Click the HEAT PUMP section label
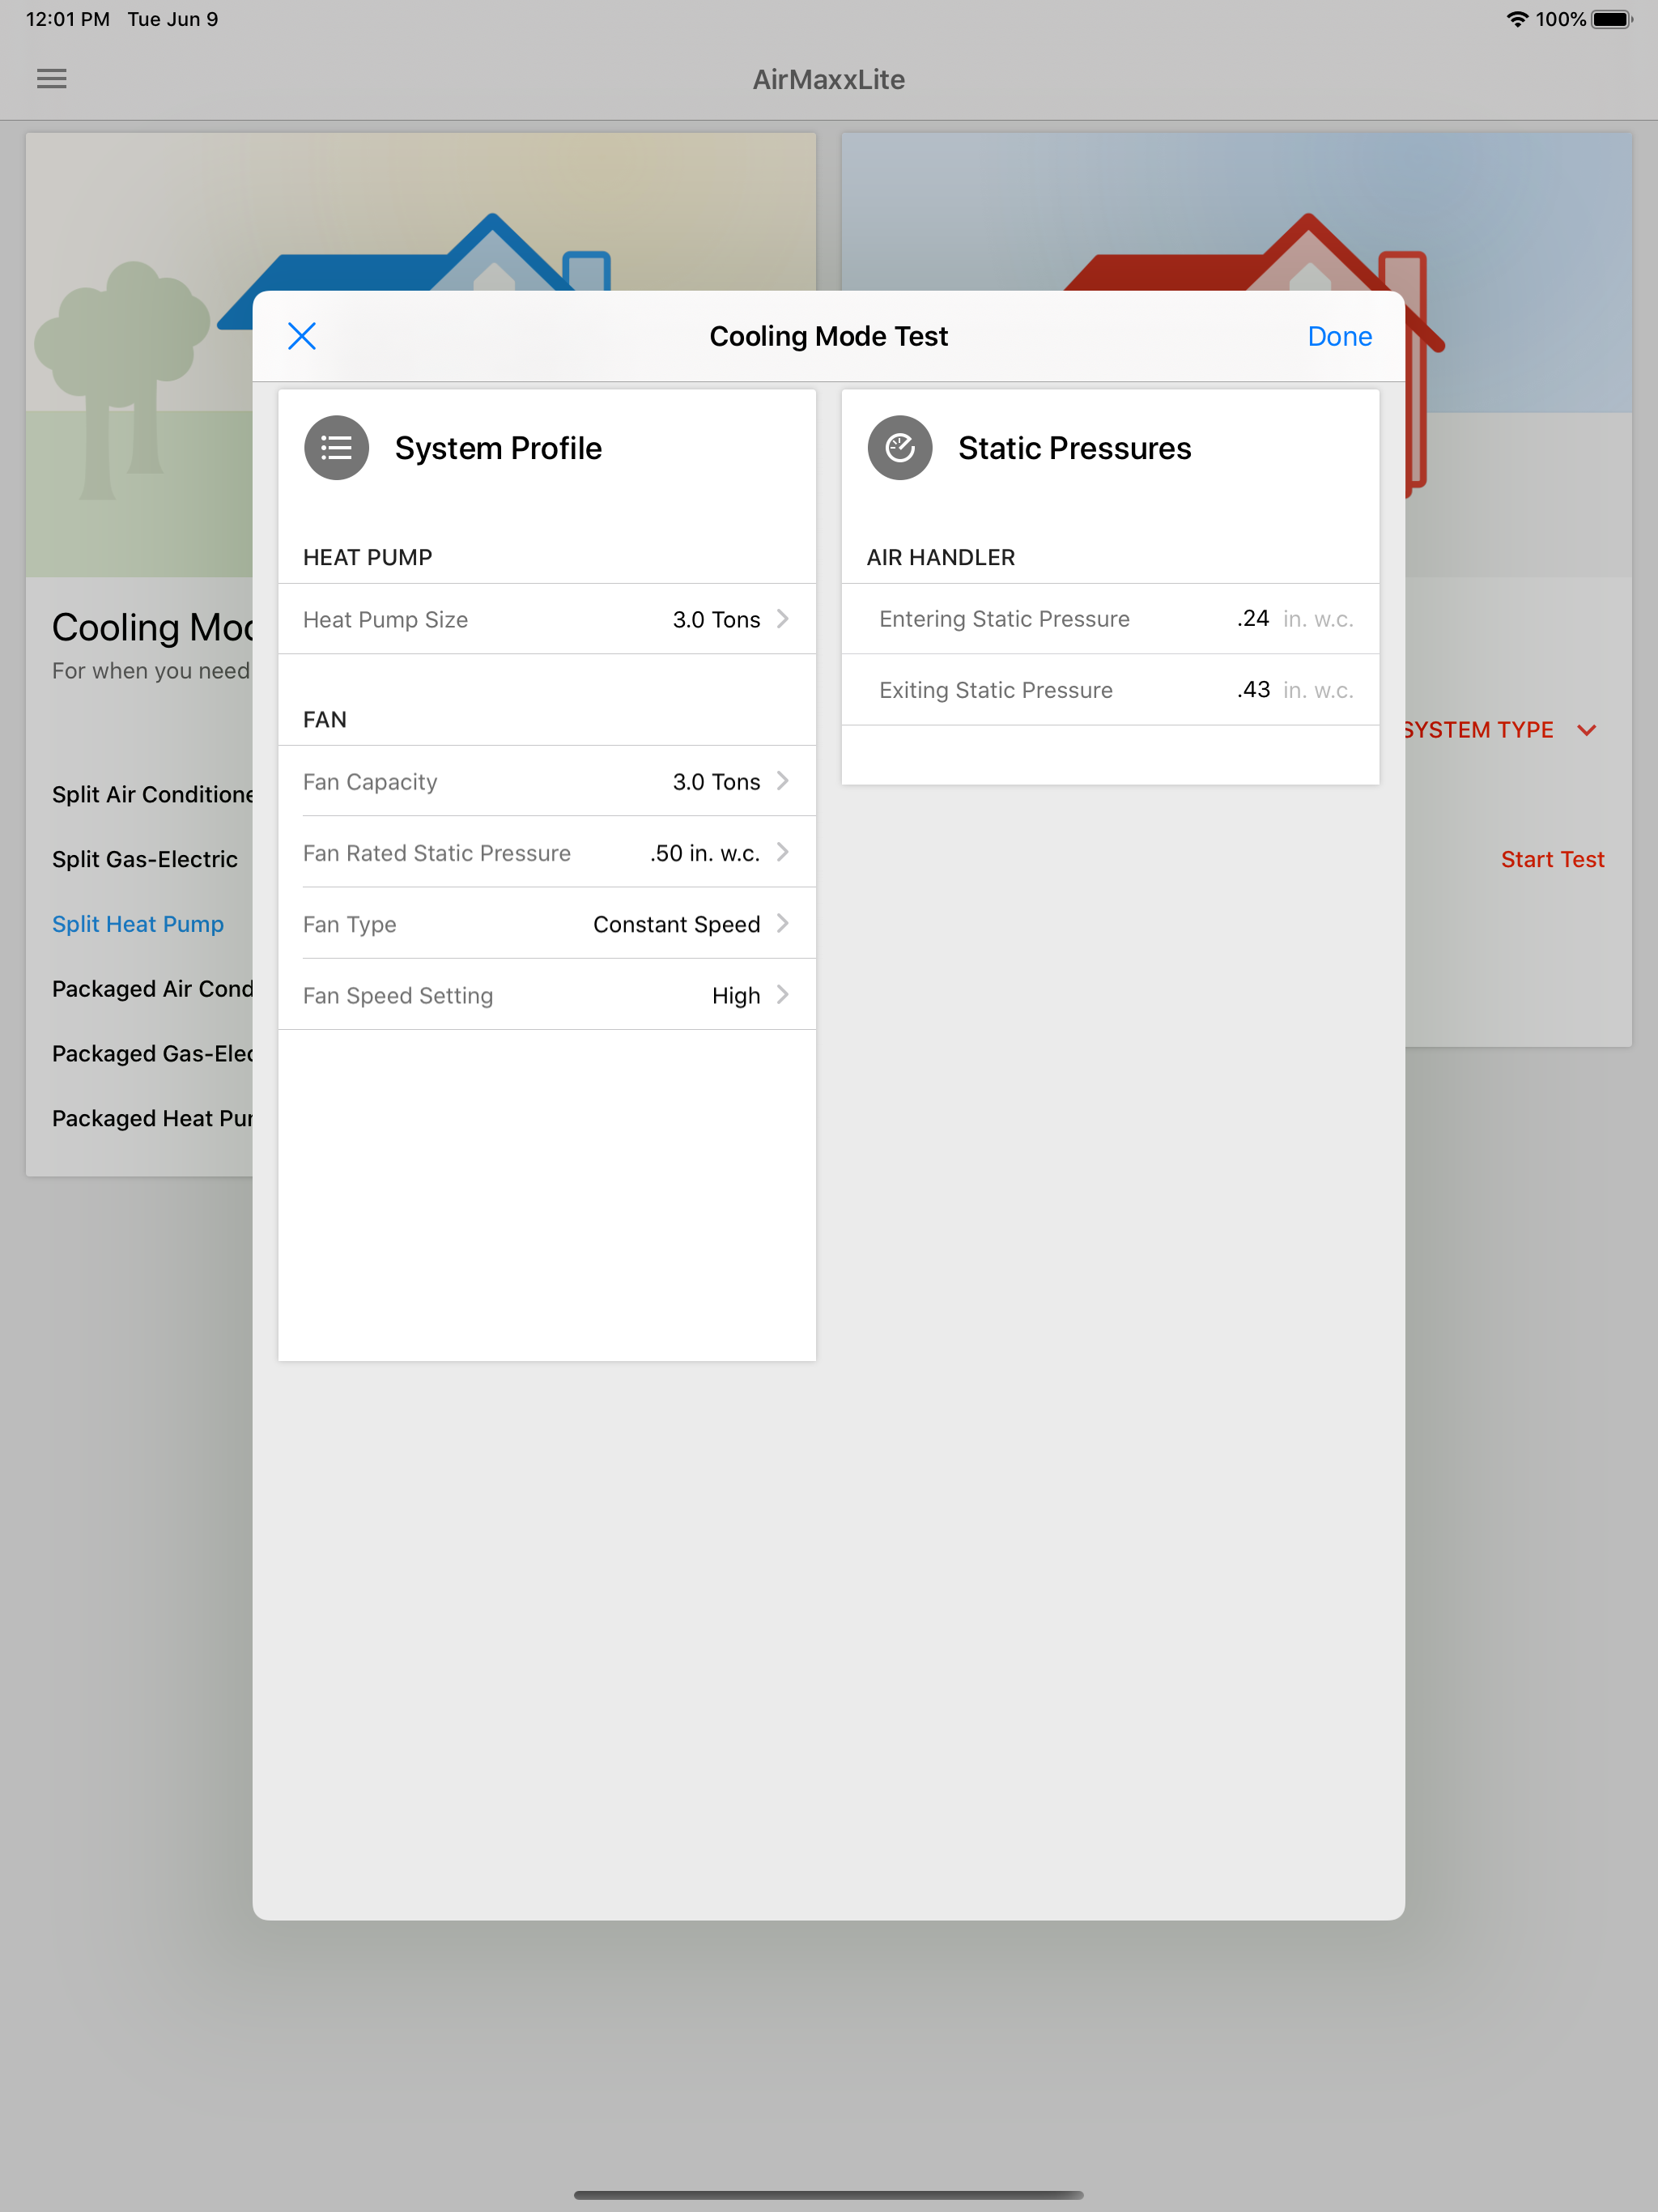The height and width of the screenshot is (2212, 1658). [x=367, y=557]
